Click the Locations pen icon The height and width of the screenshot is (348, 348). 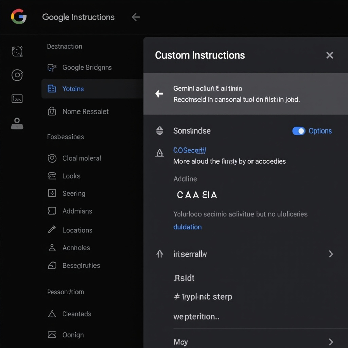(x=52, y=230)
